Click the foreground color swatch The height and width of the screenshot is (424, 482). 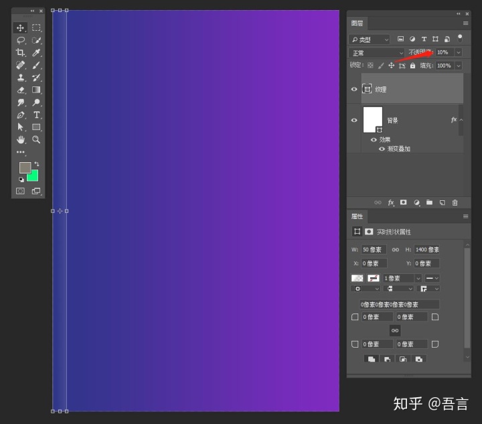pyautogui.click(x=24, y=167)
